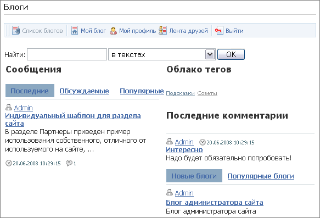Image resolution: width=320 pixels, height=218 pixels.
Task: Click the Блоги page title
Action: [16, 7]
